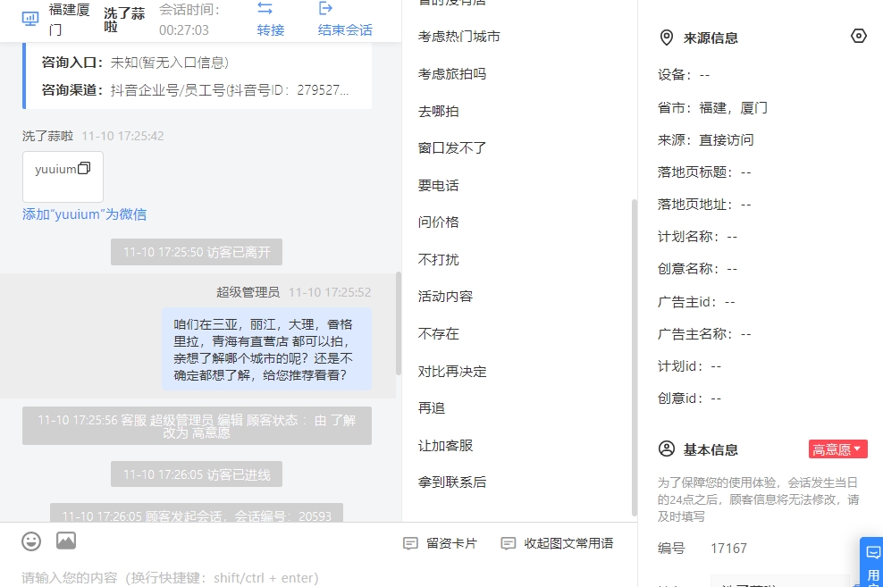Click the 转接 transfer label
This screenshot has width=883, height=587.
click(270, 29)
